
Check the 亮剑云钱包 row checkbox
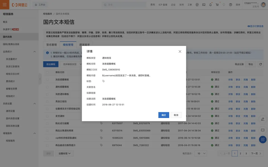coord(47,102)
